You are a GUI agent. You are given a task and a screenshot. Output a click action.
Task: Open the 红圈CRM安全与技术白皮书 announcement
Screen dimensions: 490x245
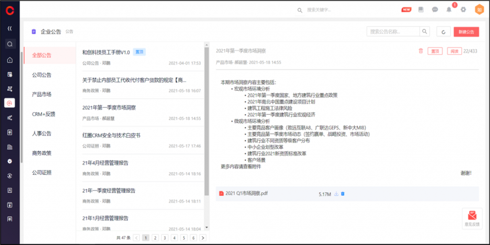tap(111, 135)
